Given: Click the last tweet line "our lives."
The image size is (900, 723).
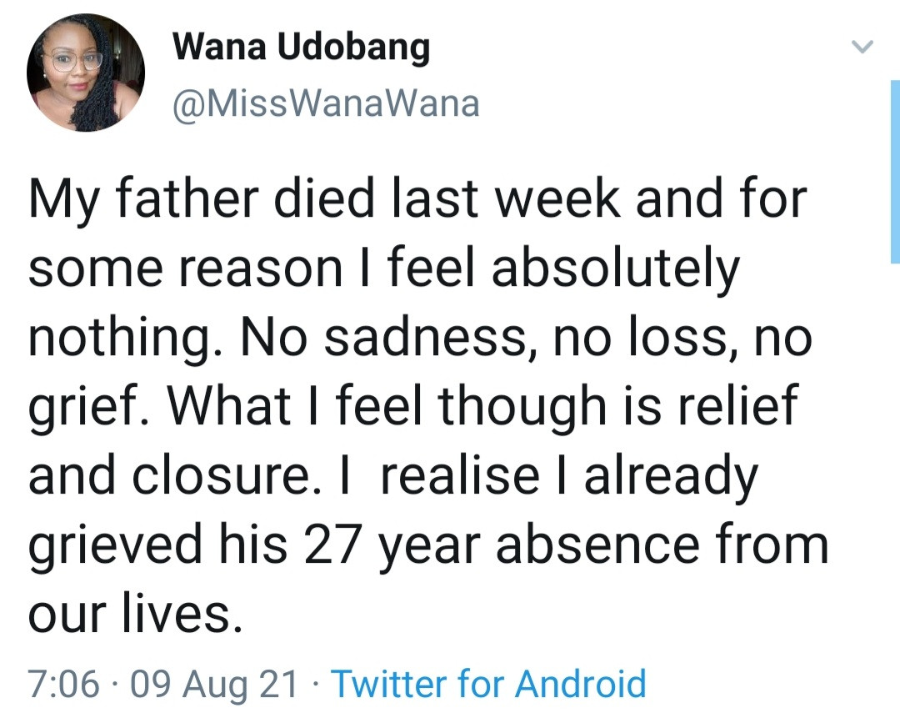Looking at the screenshot, I should click(x=134, y=613).
